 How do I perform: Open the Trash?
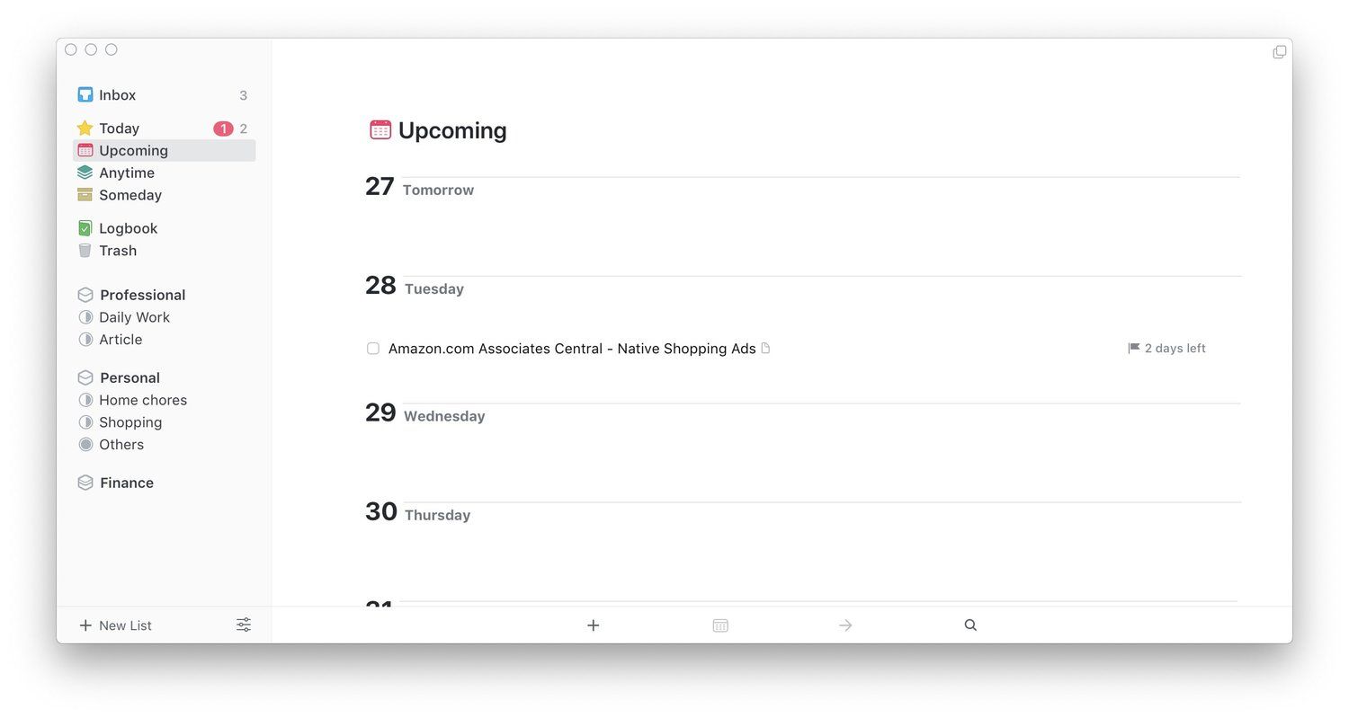[118, 251]
